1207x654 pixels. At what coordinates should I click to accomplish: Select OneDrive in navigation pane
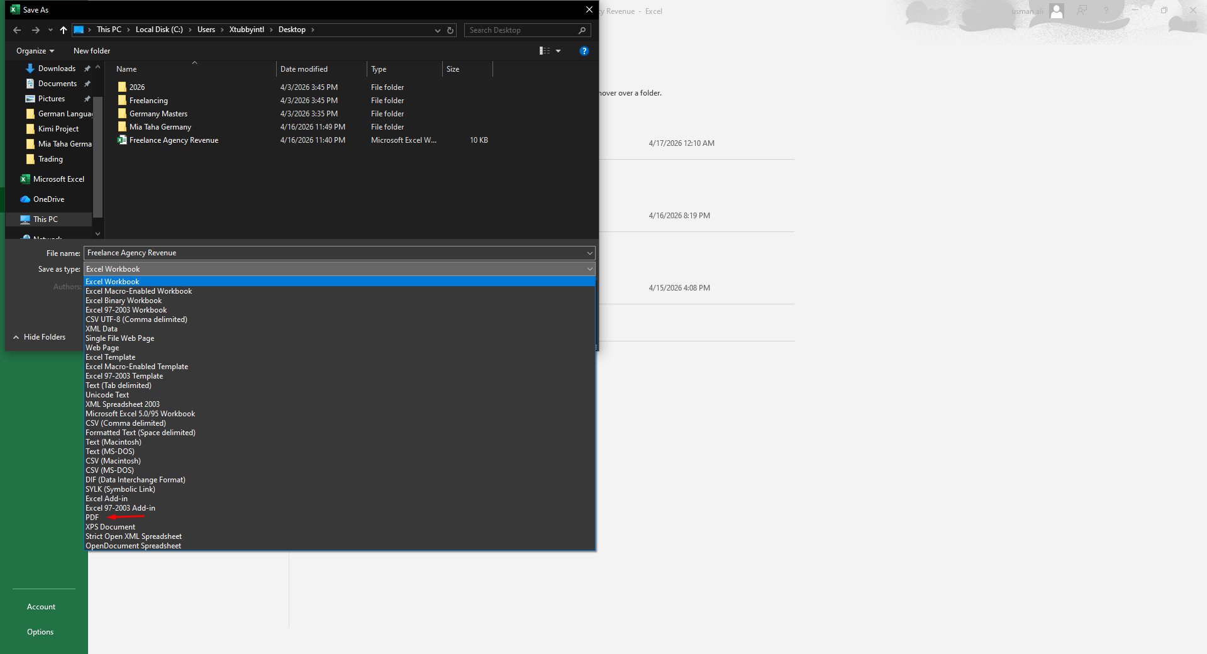[48, 199]
